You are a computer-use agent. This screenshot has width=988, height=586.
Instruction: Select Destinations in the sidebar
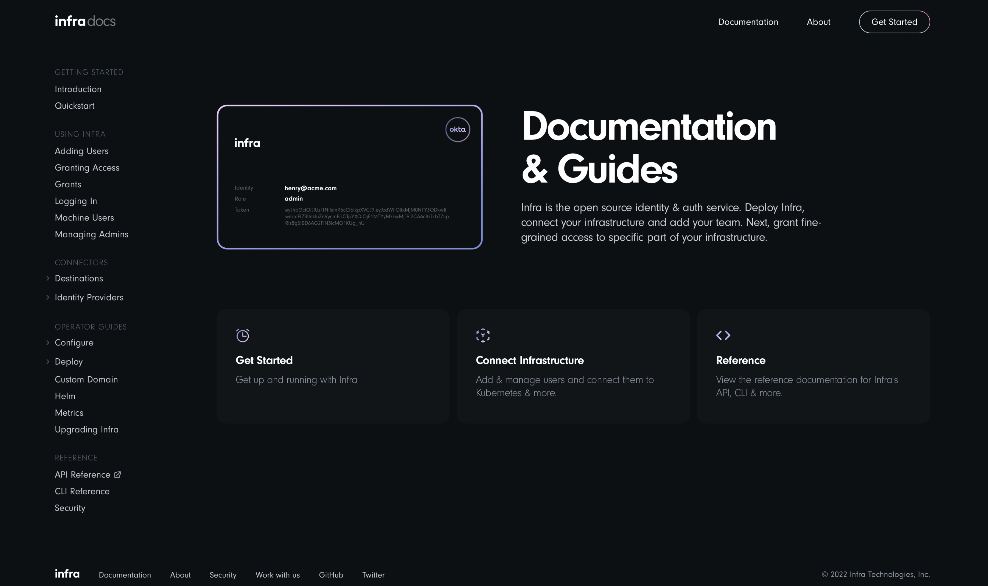(x=79, y=278)
